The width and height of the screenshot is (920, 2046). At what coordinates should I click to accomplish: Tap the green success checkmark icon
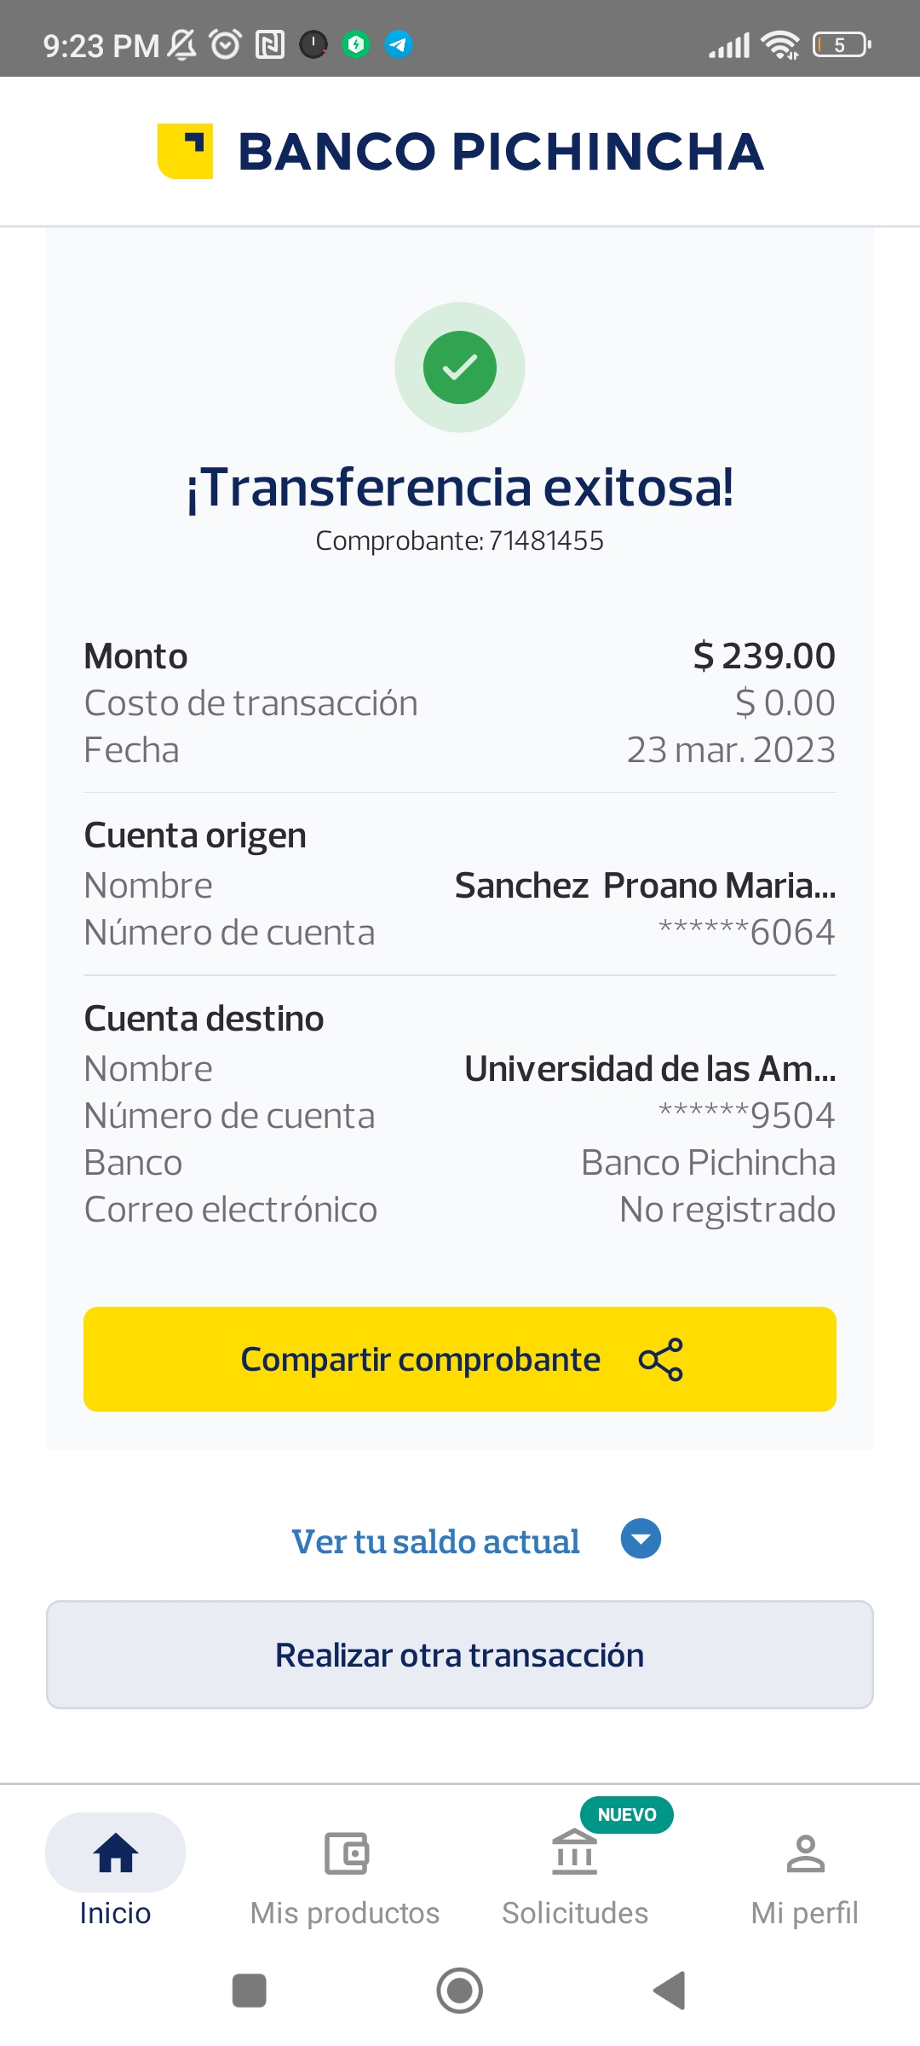(x=460, y=367)
